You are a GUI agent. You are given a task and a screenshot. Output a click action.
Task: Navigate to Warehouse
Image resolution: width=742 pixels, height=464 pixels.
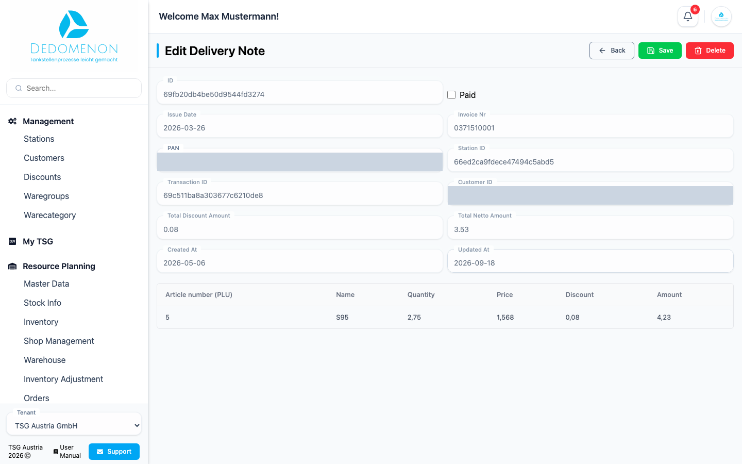[x=45, y=360]
